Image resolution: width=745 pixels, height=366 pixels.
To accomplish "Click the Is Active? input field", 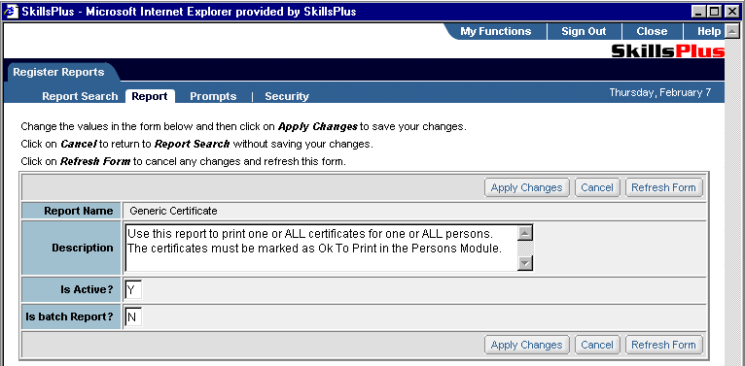I will point(133,290).
